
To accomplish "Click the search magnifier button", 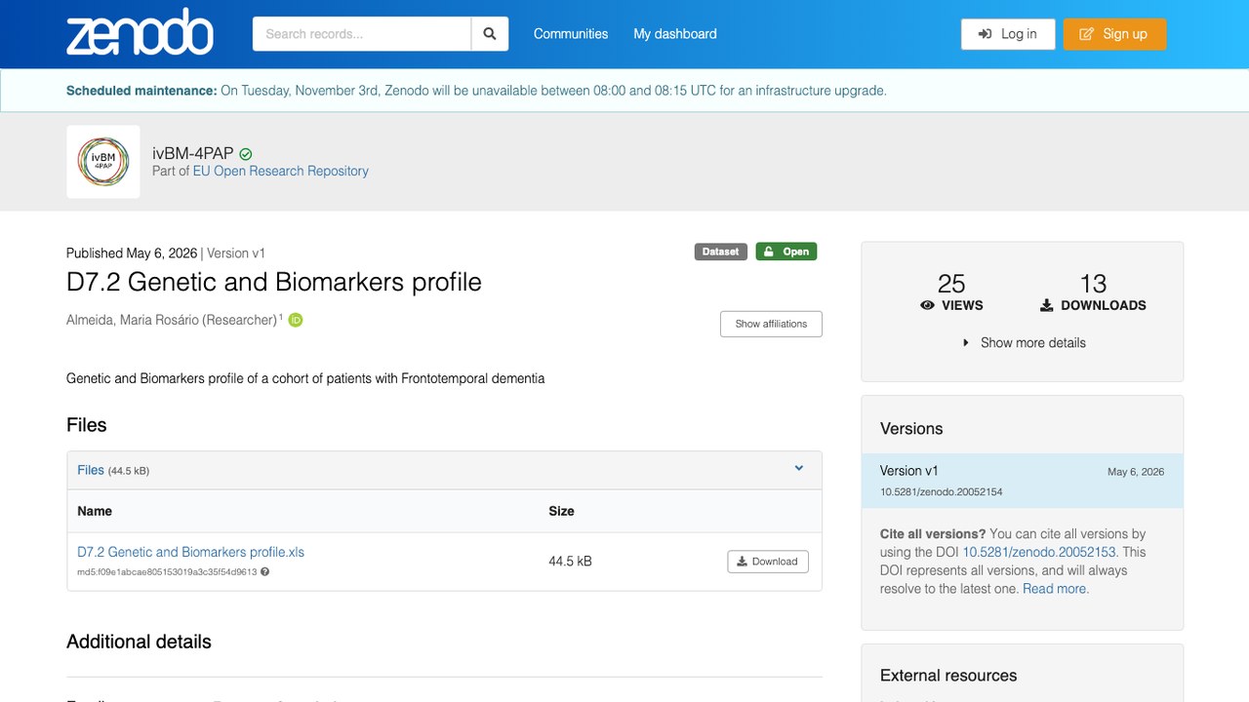I will (490, 34).
